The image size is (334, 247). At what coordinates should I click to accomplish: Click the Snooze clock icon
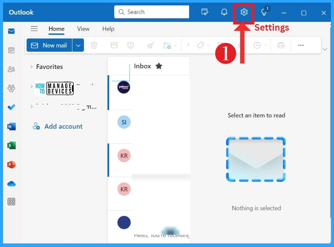(257, 45)
